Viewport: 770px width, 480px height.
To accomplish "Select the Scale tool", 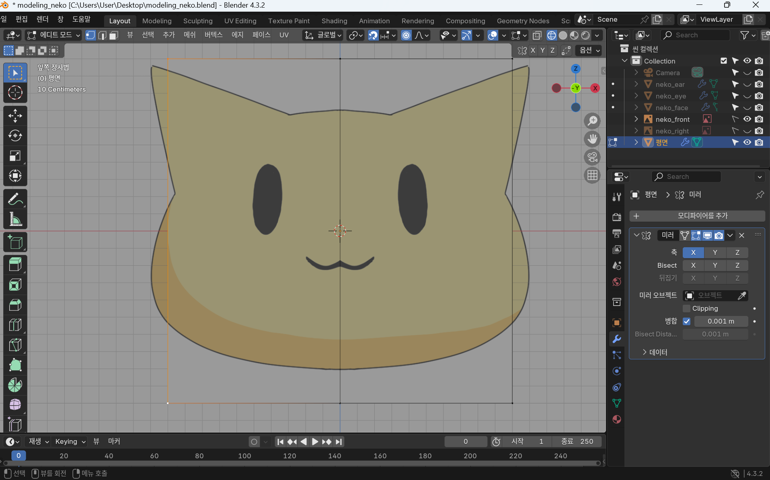I will point(15,156).
